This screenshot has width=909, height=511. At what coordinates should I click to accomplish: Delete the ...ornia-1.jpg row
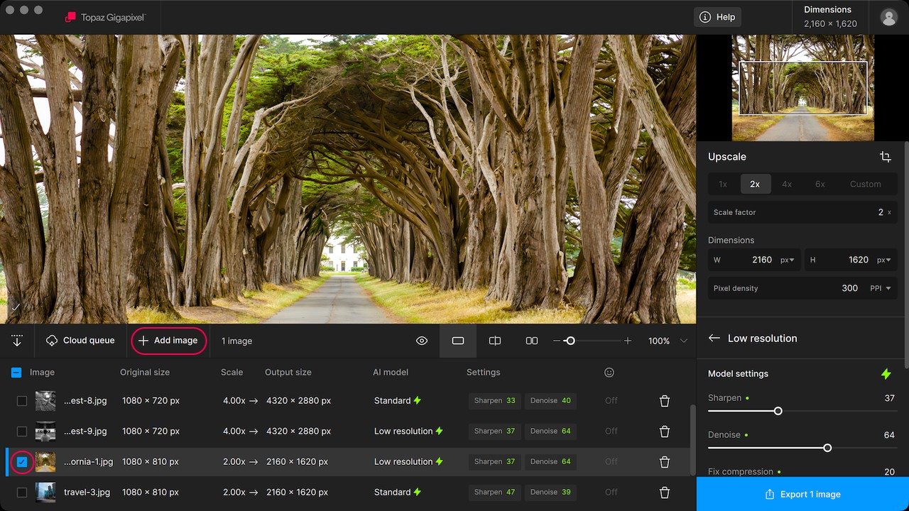665,462
